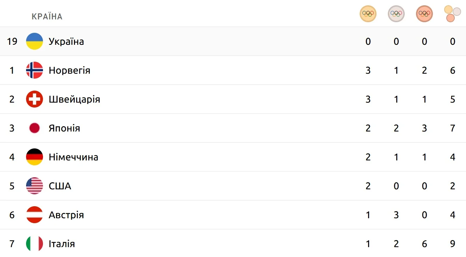Click Austria's silver medal count
The width and height of the screenshot is (466, 257).
396,215
